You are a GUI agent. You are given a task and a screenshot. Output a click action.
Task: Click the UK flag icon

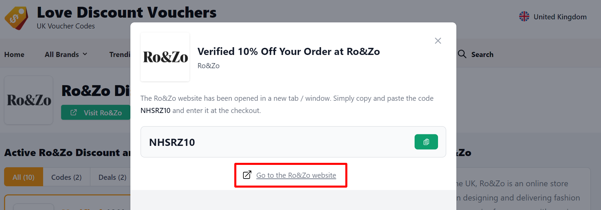[524, 17]
